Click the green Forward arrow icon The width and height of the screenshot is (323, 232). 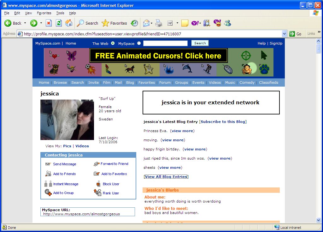point(33,23)
